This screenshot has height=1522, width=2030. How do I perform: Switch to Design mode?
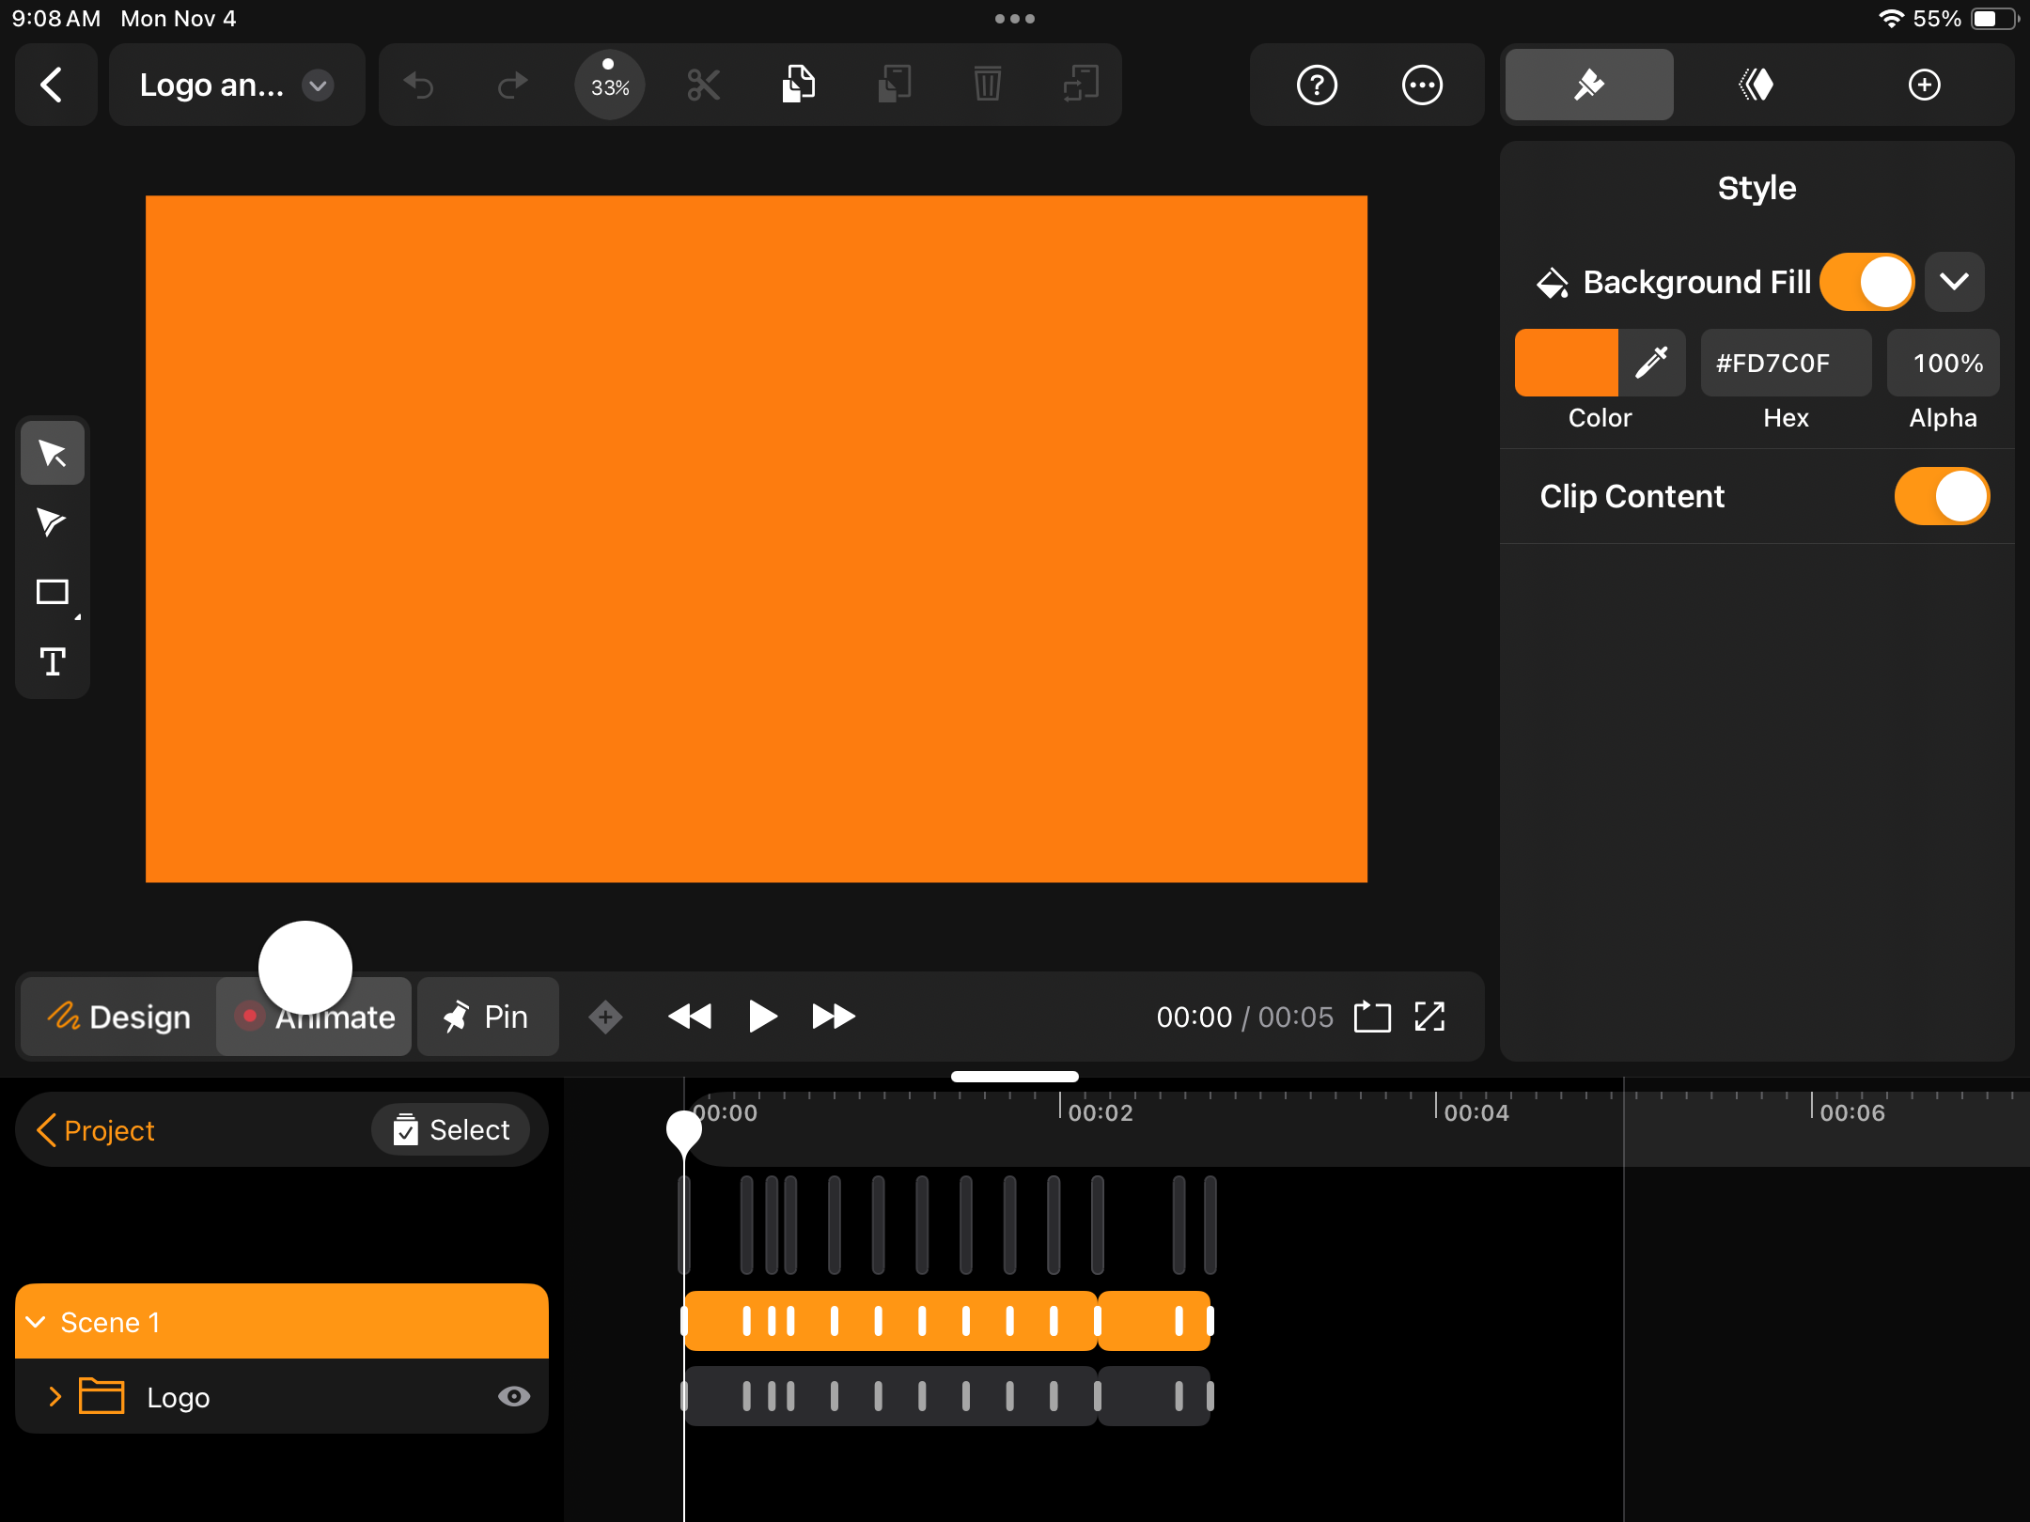118,1017
